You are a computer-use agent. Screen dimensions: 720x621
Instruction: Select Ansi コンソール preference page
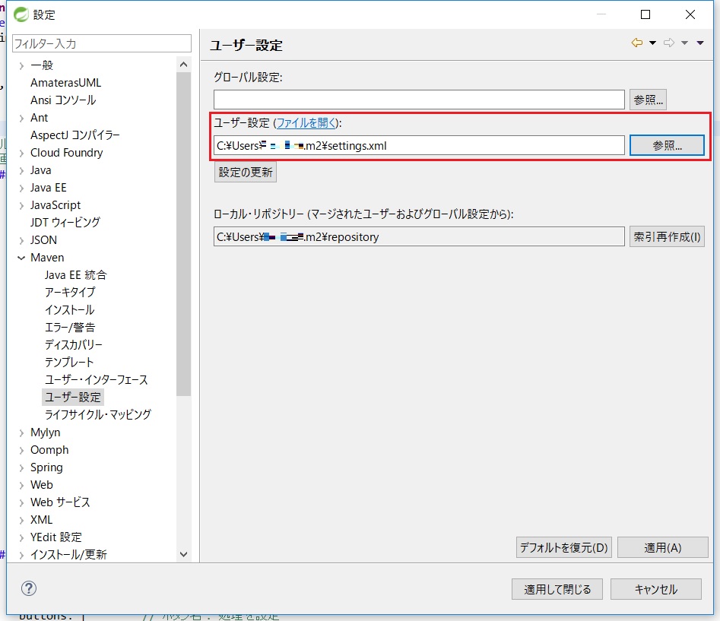pos(63,100)
